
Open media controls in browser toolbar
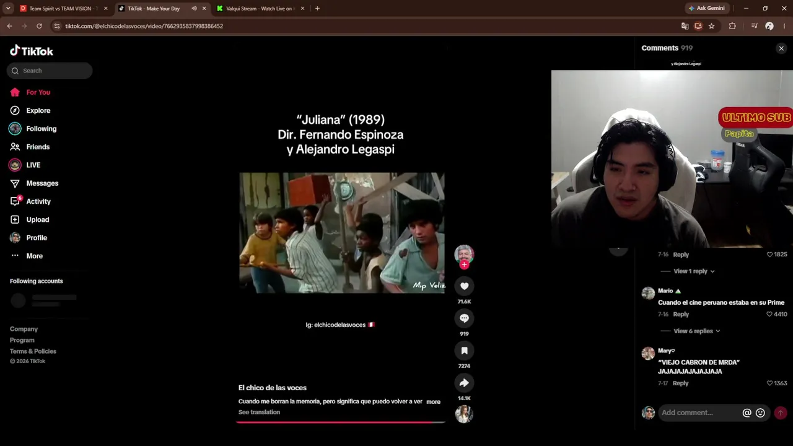[x=754, y=26]
